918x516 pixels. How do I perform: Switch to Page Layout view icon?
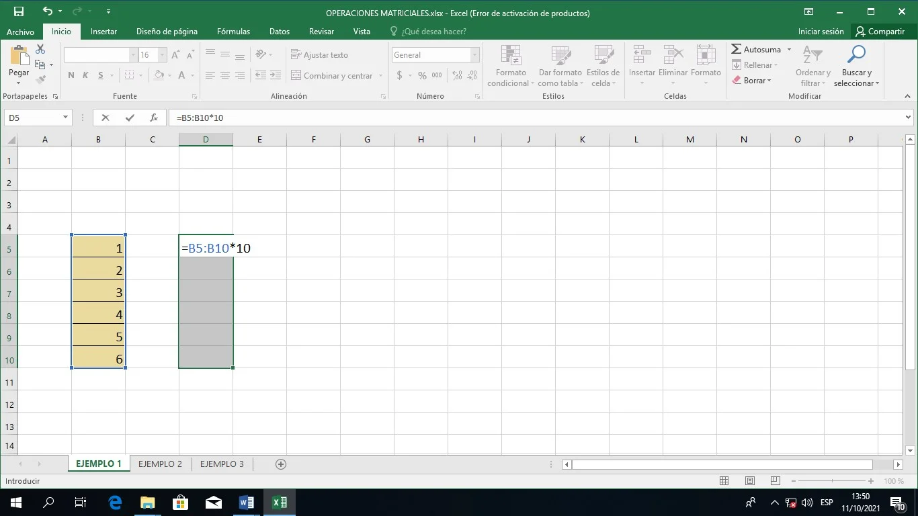point(750,481)
